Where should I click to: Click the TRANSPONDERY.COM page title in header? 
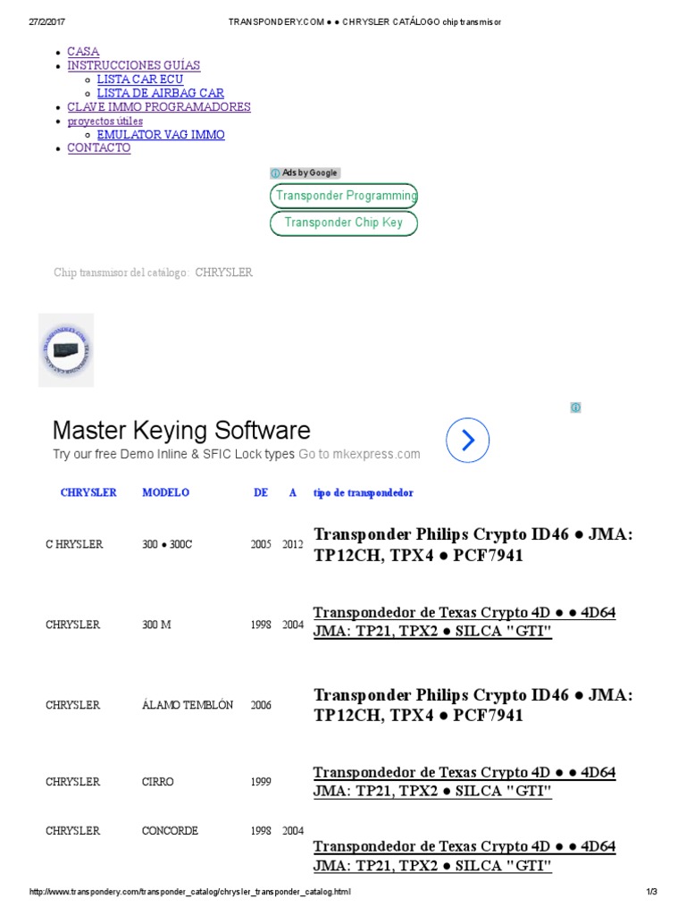pyautogui.click(x=364, y=21)
